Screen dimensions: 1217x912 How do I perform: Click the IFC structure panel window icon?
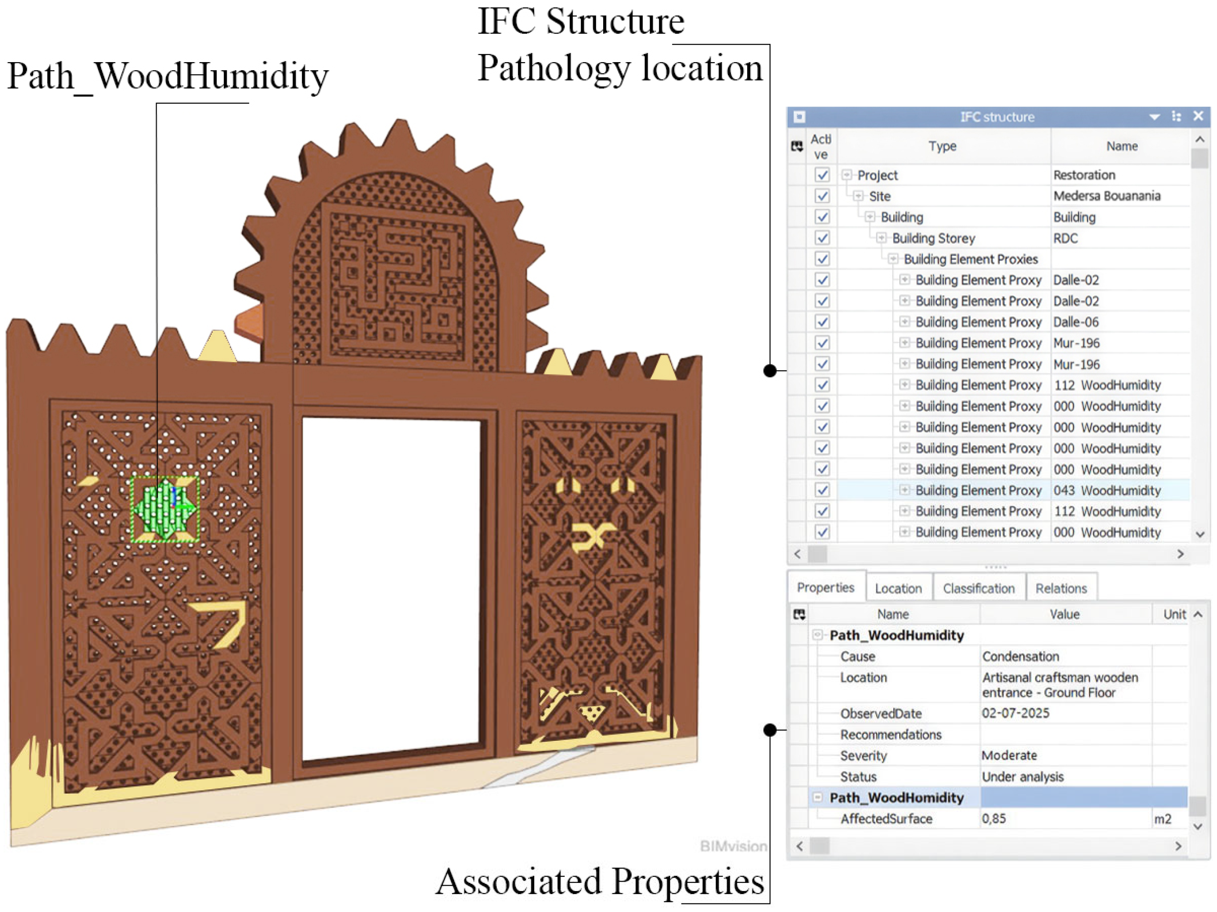pyautogui.click(x=800, y=117)
